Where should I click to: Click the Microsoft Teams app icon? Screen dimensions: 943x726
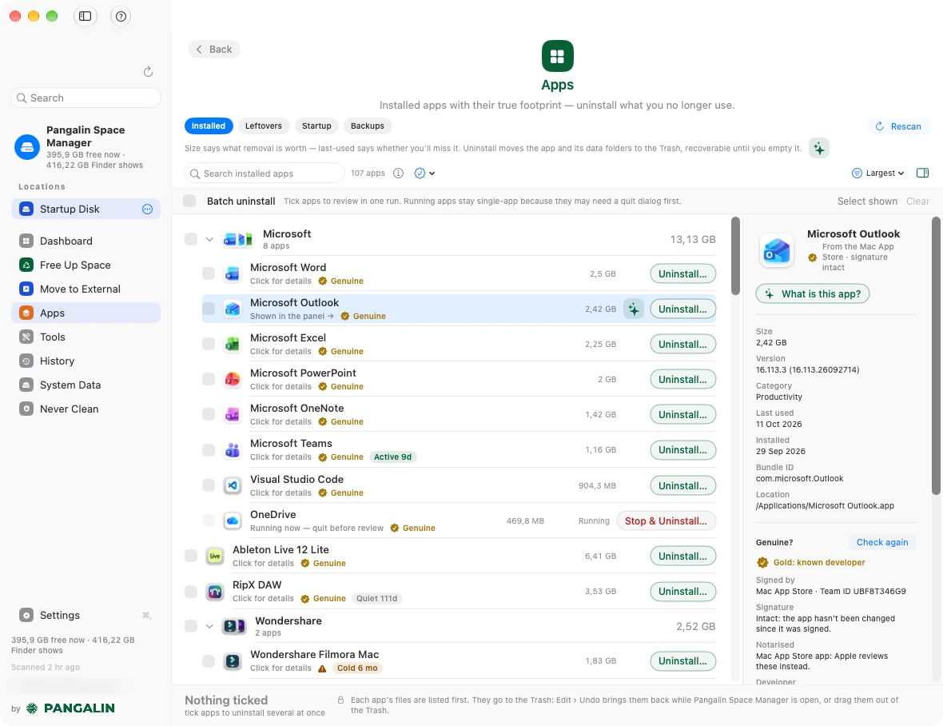(x=232, y=450)
